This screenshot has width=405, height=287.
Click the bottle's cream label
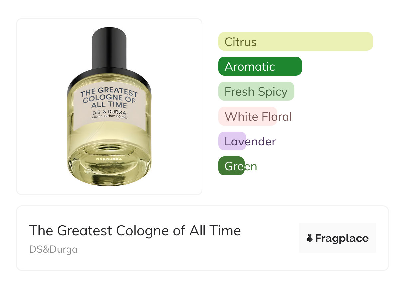tap(109, 106)
